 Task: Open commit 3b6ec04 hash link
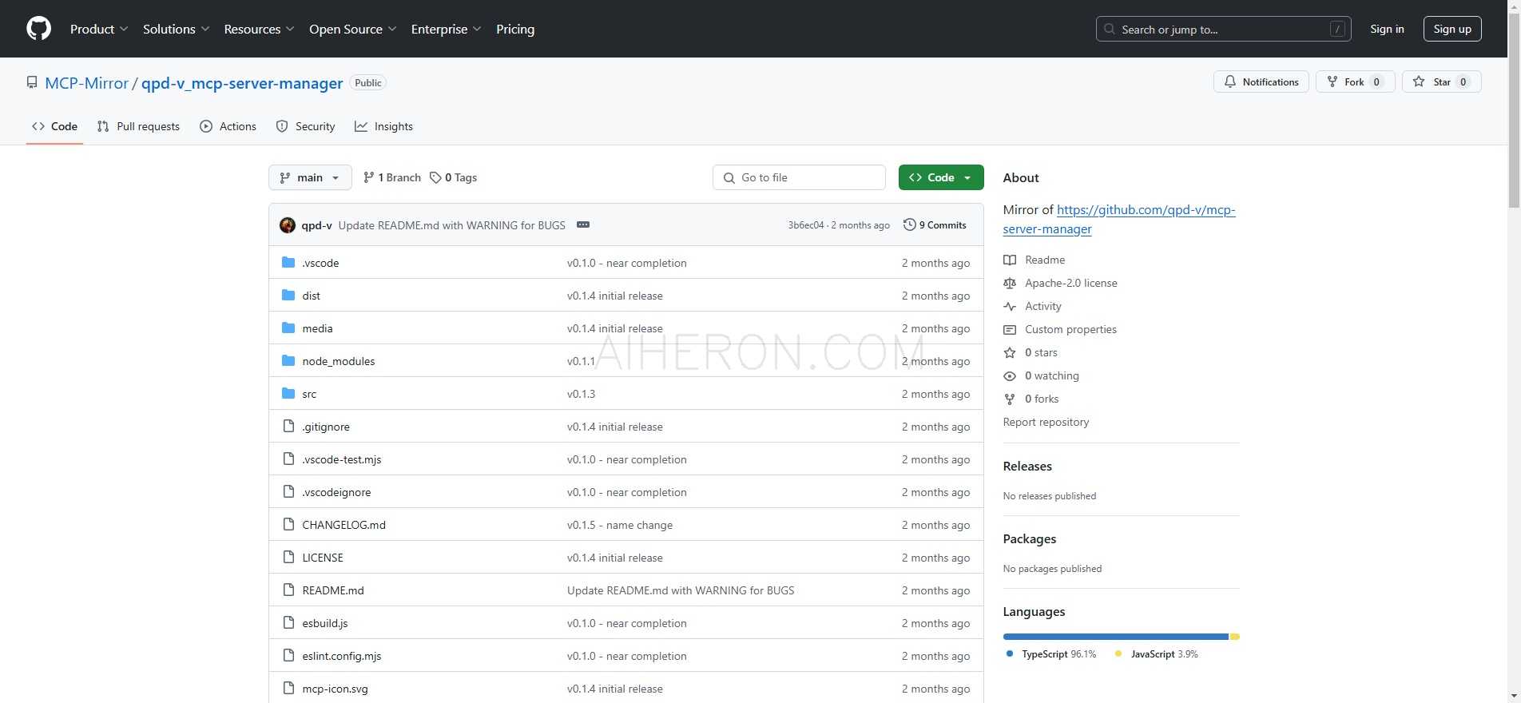tap(805, 225)
